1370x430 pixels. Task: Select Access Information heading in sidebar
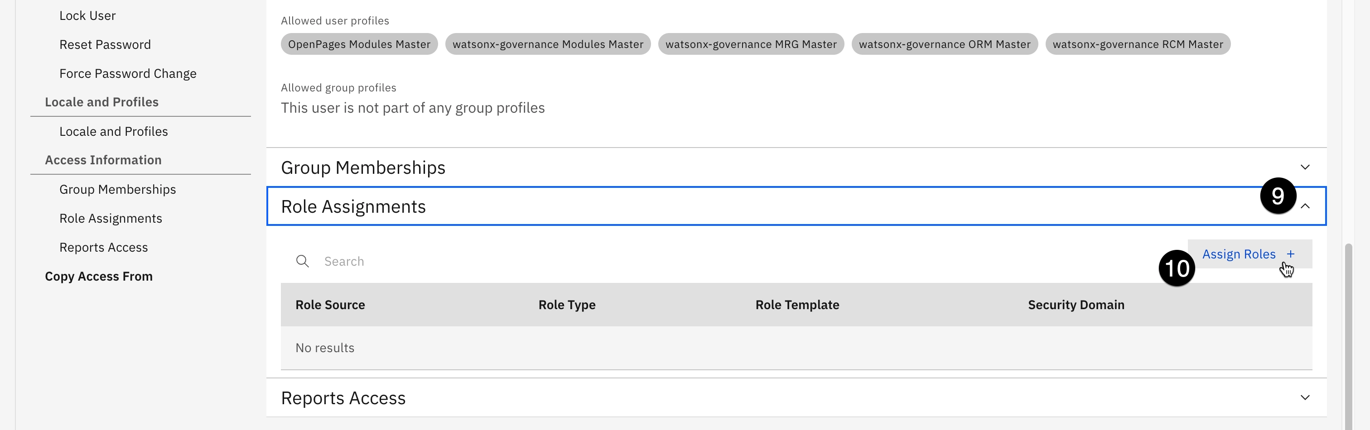click(x=103, y=160)
